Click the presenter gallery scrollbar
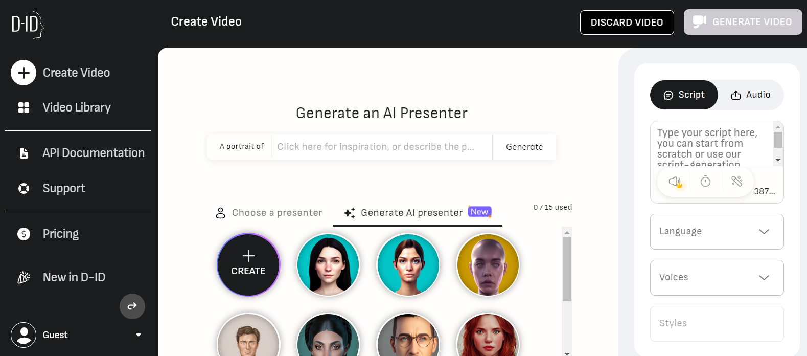 click(567, 269)
